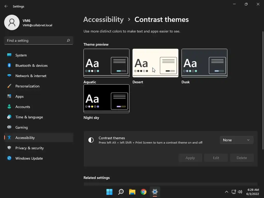
Task: Click the Personalization paintbrush icon
Action: 9,86
